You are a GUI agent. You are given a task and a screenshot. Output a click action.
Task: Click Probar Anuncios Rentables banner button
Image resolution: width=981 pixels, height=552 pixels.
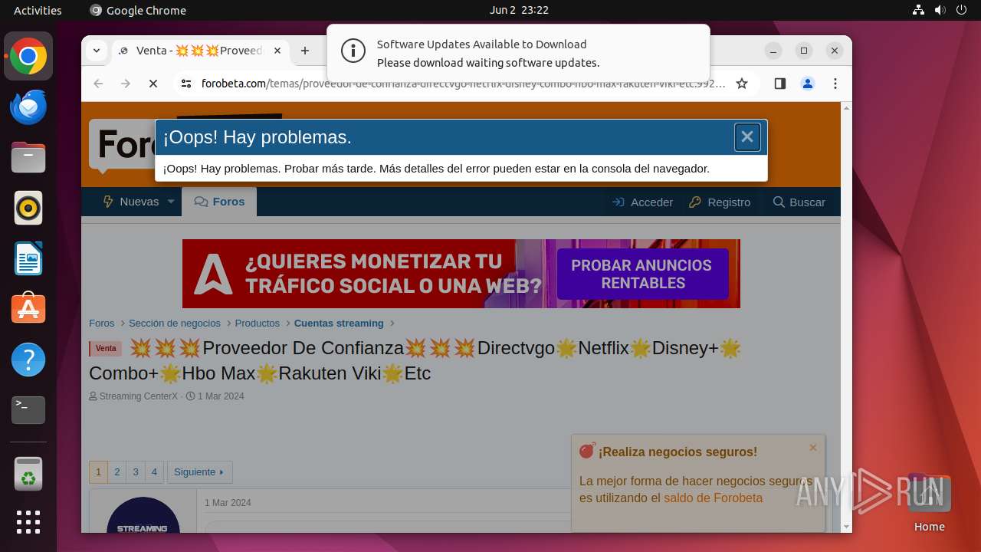[641, 274]
